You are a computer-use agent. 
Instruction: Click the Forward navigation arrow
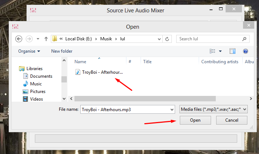[x=29, y=39]
